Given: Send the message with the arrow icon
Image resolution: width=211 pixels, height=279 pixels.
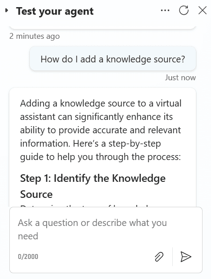Looking at the screenshot, I should (x=186, y=257).
